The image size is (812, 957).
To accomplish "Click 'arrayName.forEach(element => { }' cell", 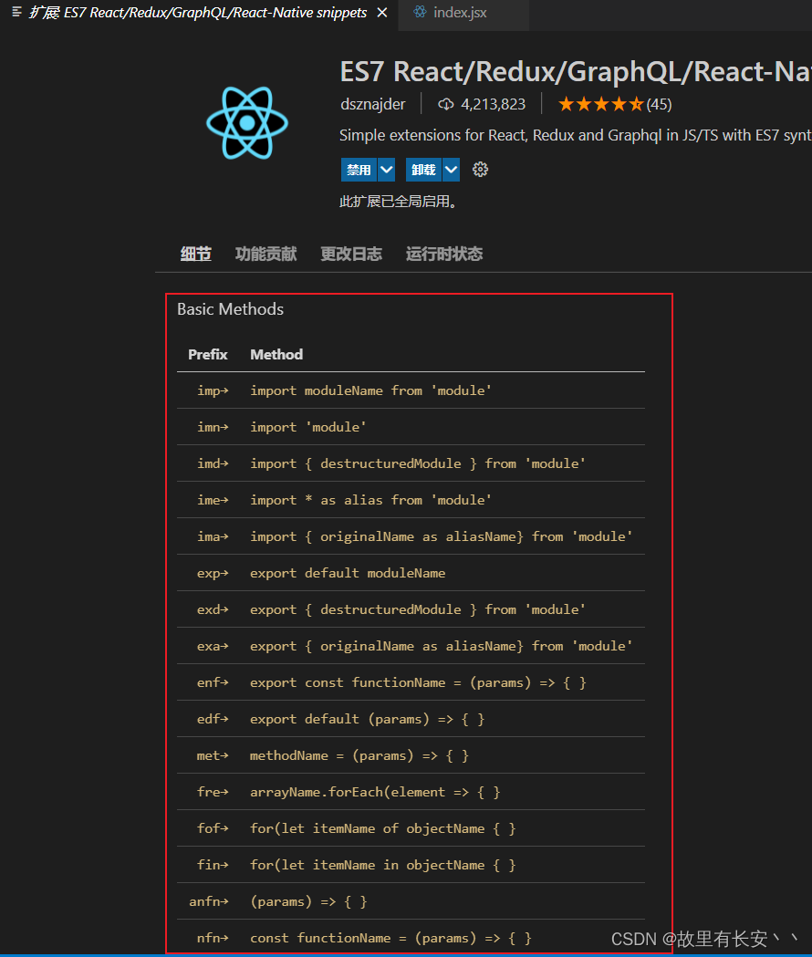I will point(375,792).
